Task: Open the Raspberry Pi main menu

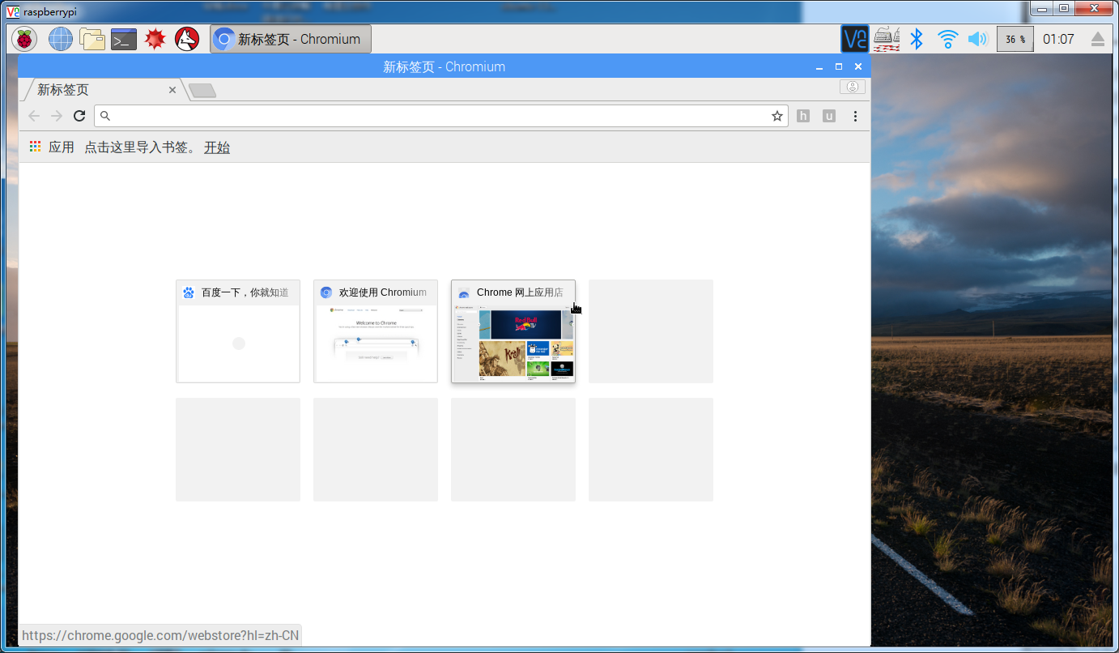Action: click(24, 39)
